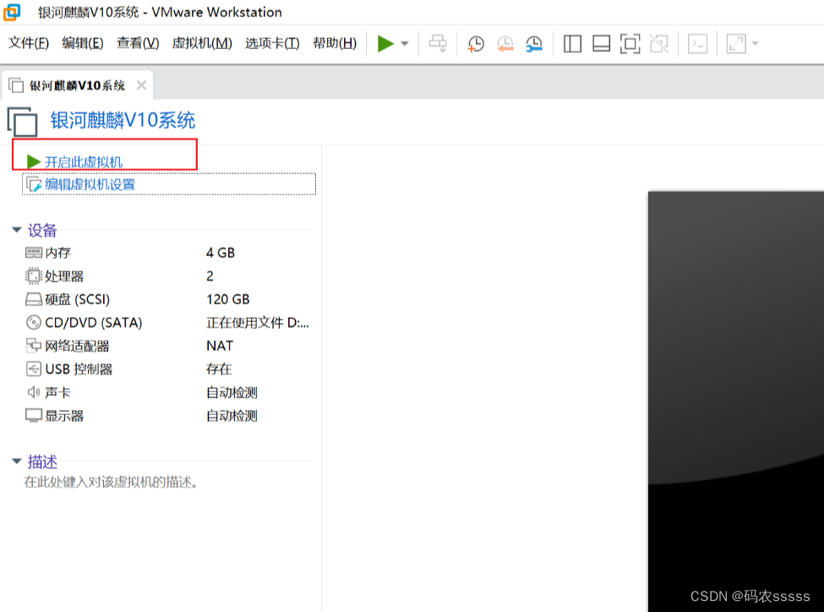Toggle the library sidebar view icon
Viewport: 824px width, 612px height.
(x=572, y=44)
